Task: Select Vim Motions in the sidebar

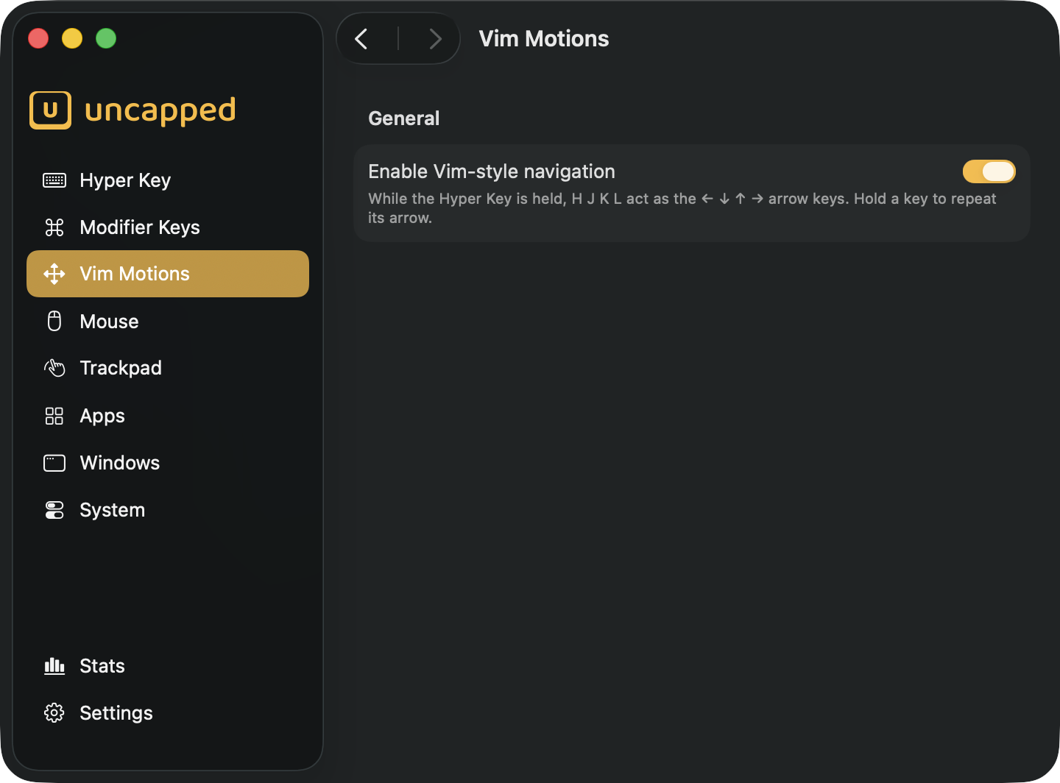Action: (x=168, y=274)
